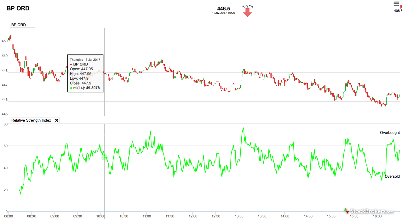Screen dimensions: 402x219
Task: Click the 445 price axis label
Action: point(4,114)
